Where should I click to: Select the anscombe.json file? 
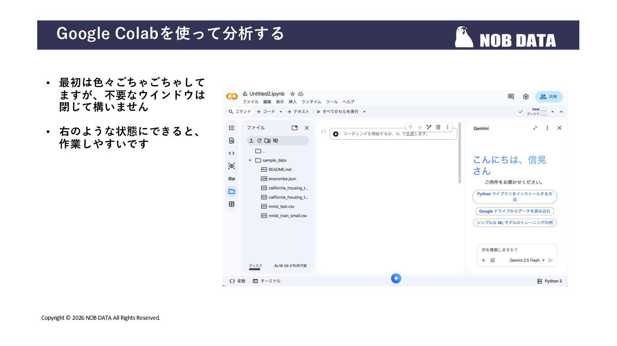click(x=279, y=179)
